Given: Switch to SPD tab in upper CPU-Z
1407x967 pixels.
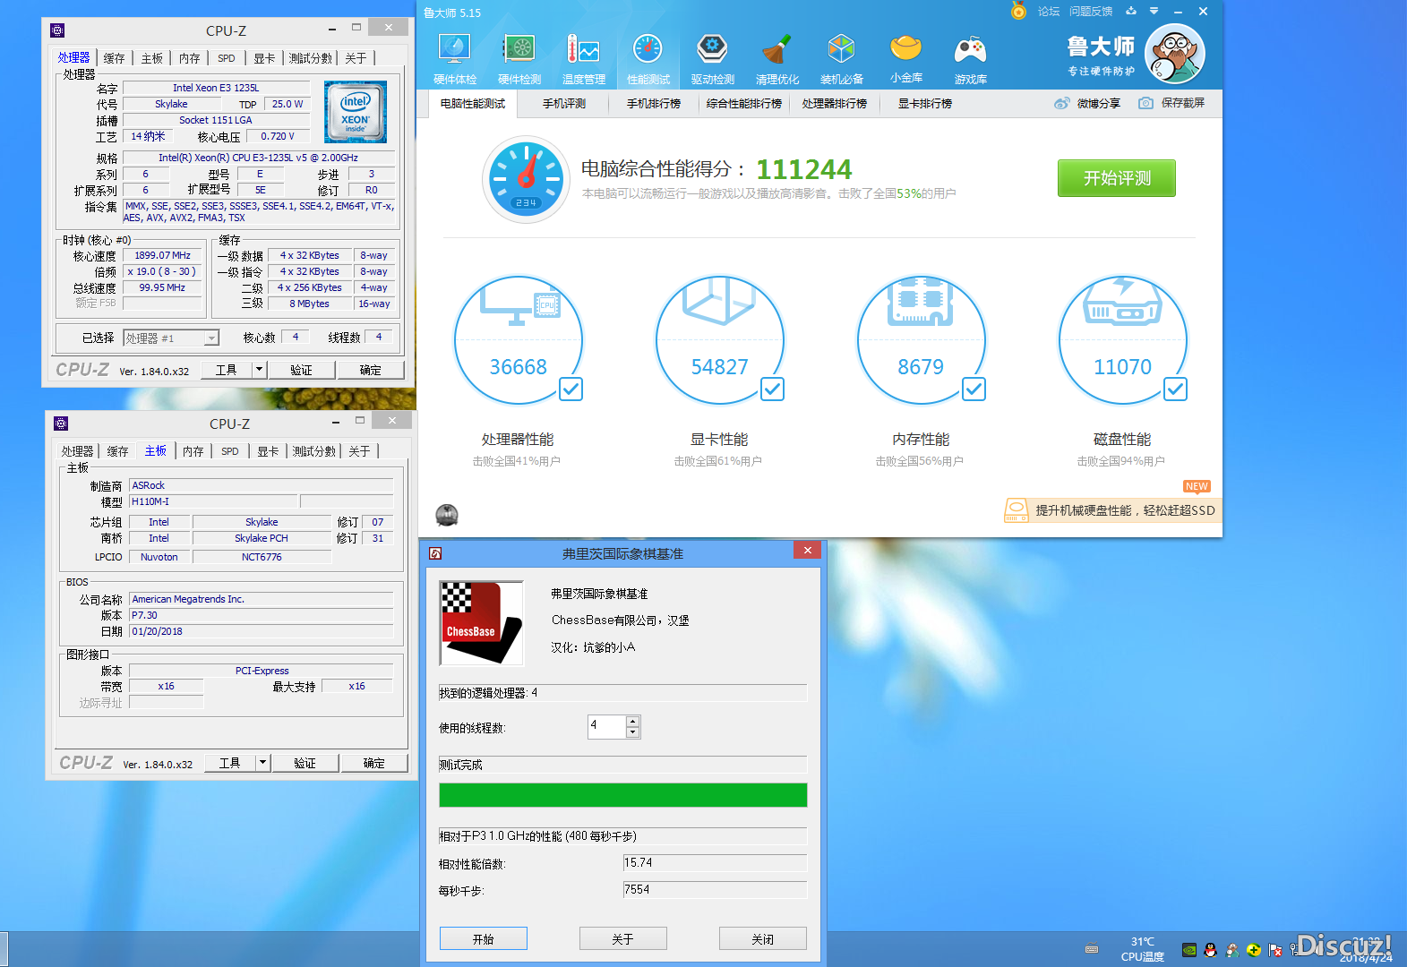Looking at the screenshot, I should pyautogui.click(x=227, y=58).
